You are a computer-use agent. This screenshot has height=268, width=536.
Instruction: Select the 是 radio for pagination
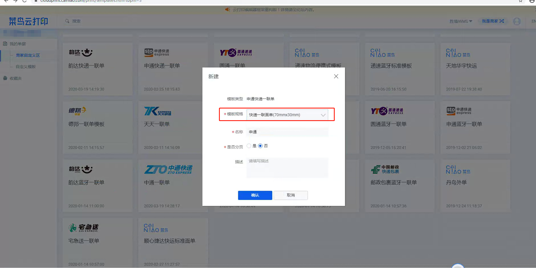coord(249,146)
